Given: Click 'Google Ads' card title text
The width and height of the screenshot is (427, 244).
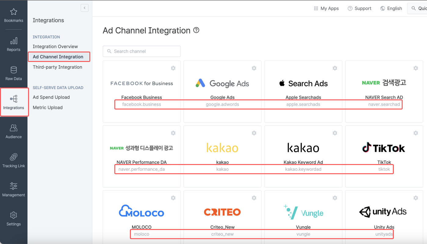Looking at the screenshot, I should [222, 97].
